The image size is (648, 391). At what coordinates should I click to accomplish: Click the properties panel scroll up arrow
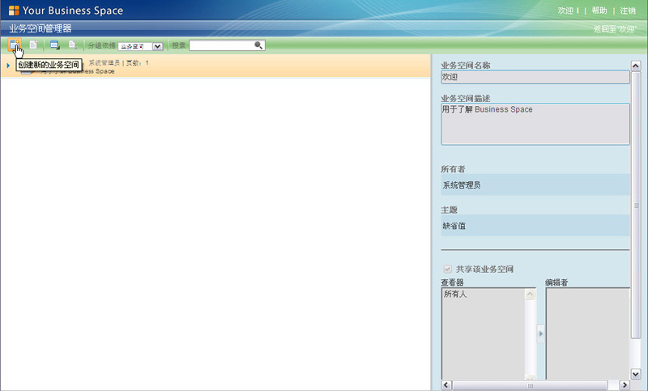point(636,66)
